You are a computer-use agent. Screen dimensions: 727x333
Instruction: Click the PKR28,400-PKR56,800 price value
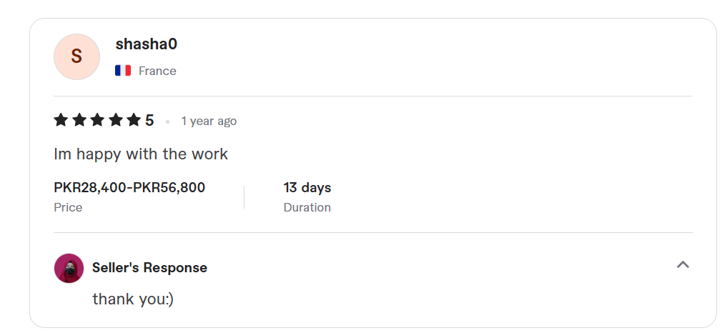129,187
